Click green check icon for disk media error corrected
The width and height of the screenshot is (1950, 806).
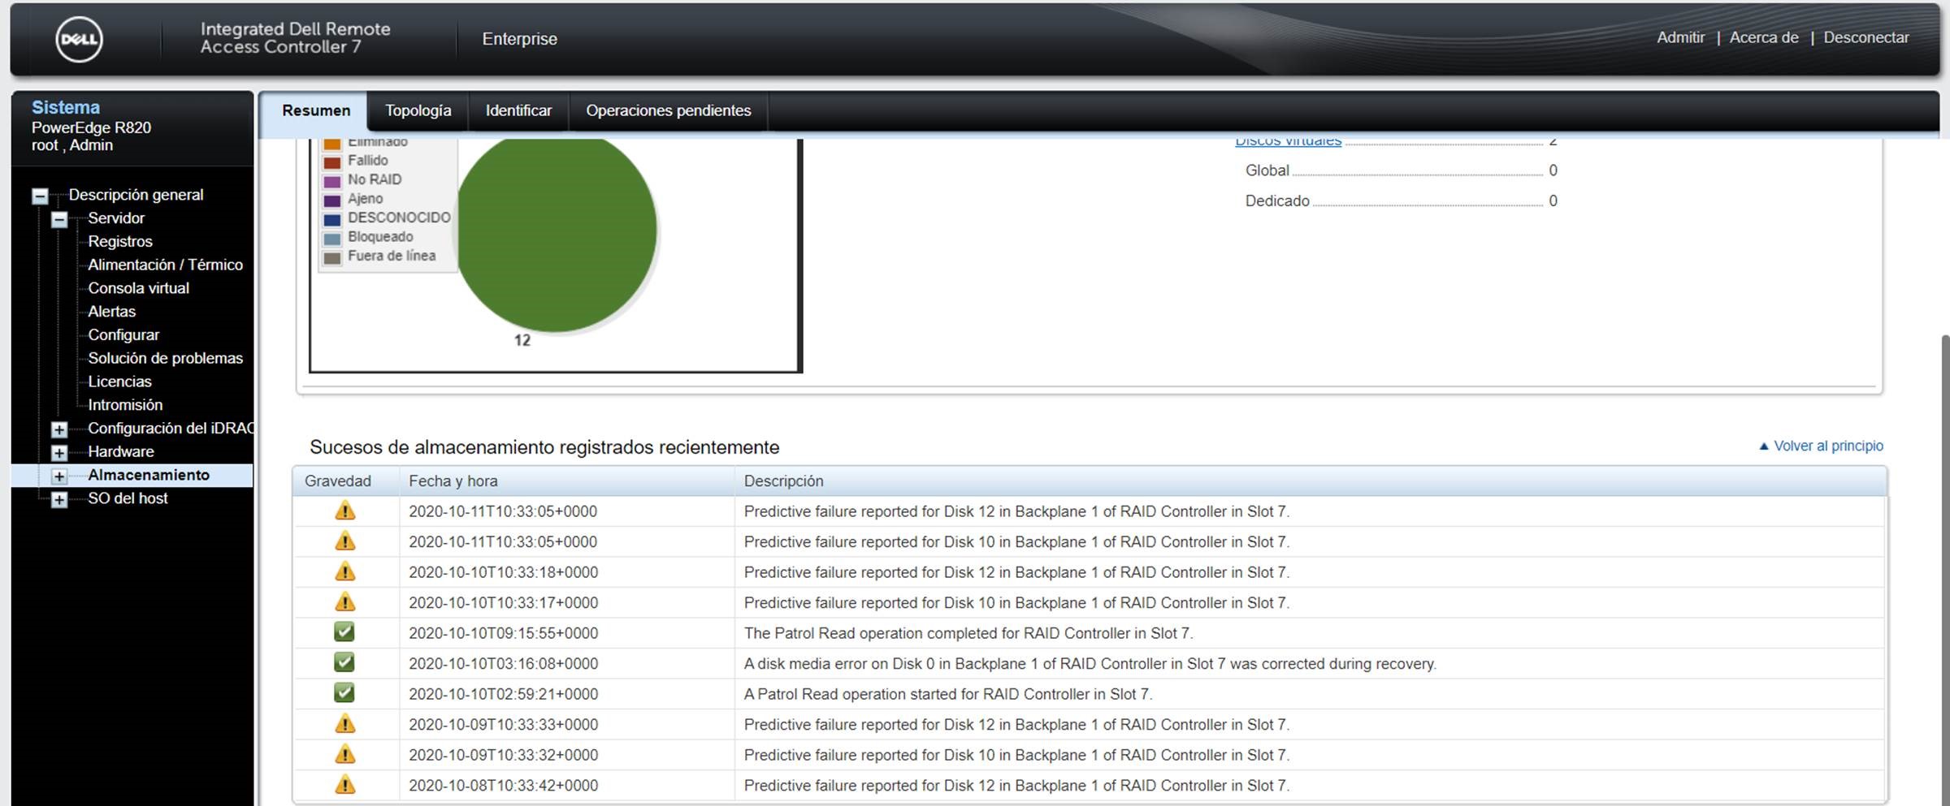tap(344, 663)
